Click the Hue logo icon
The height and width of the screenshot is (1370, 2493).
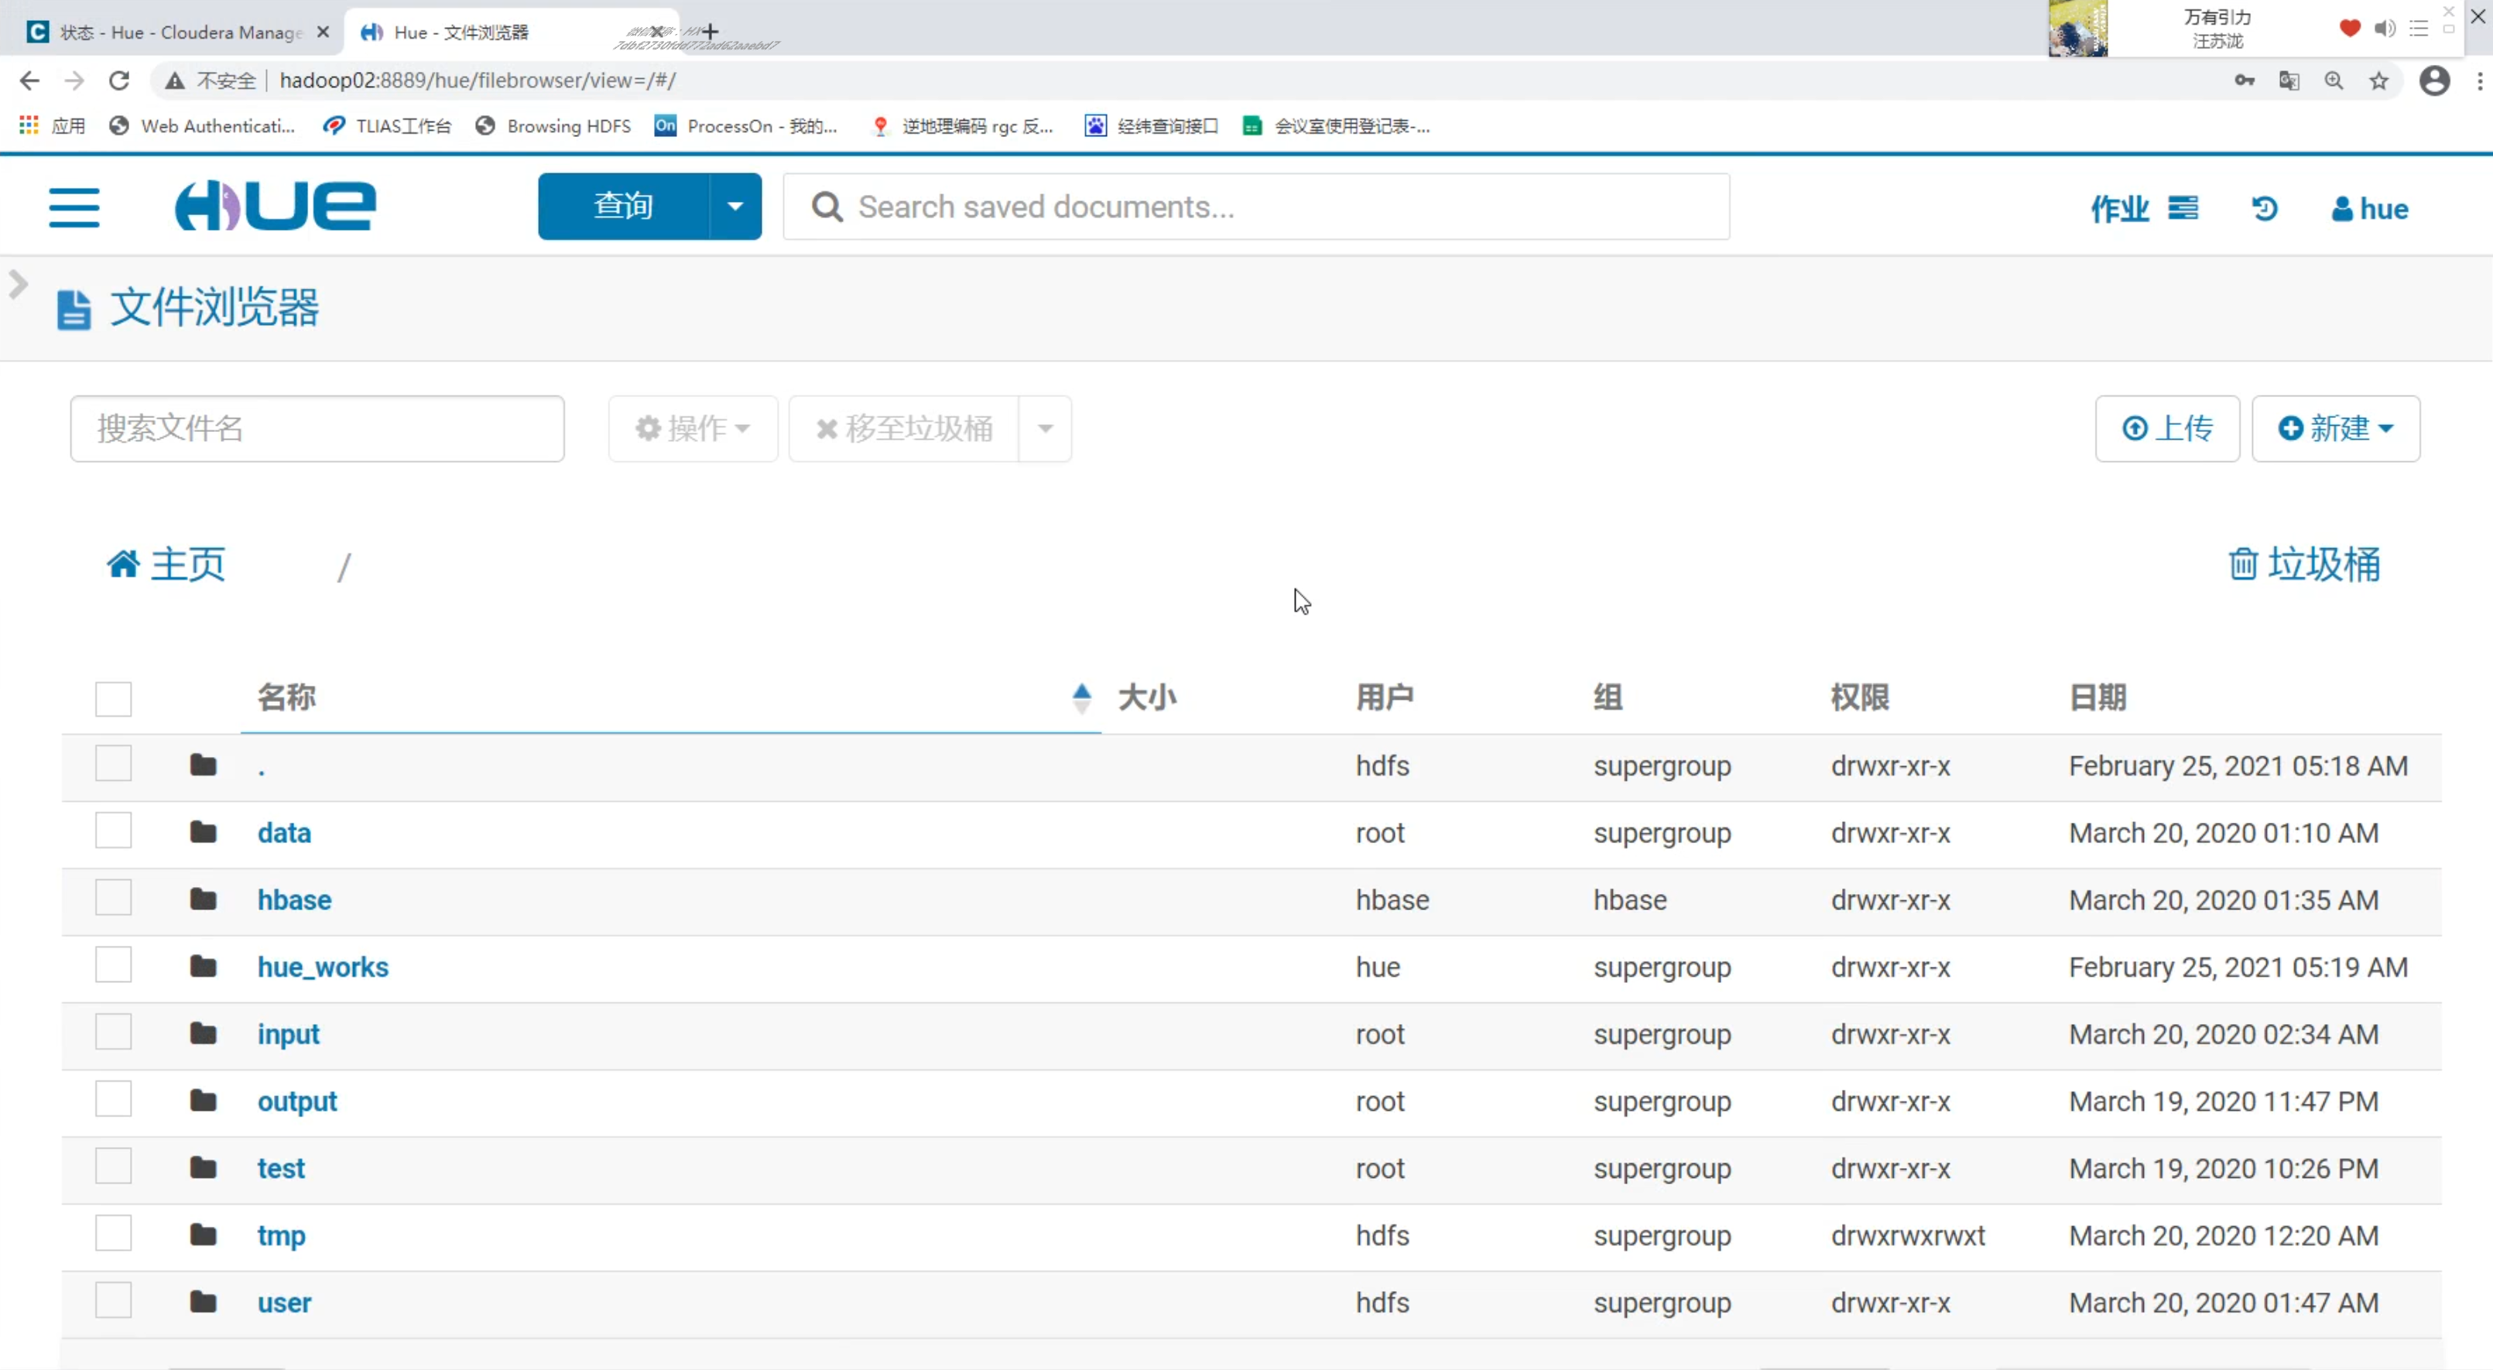pyautogui.click(x=276, y=206)
